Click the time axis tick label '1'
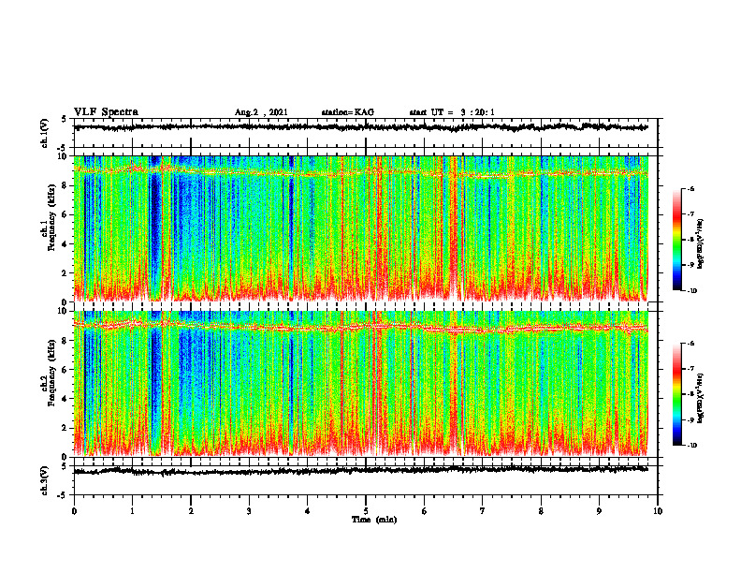Screen dimensions: 741x573 point(132,511)
